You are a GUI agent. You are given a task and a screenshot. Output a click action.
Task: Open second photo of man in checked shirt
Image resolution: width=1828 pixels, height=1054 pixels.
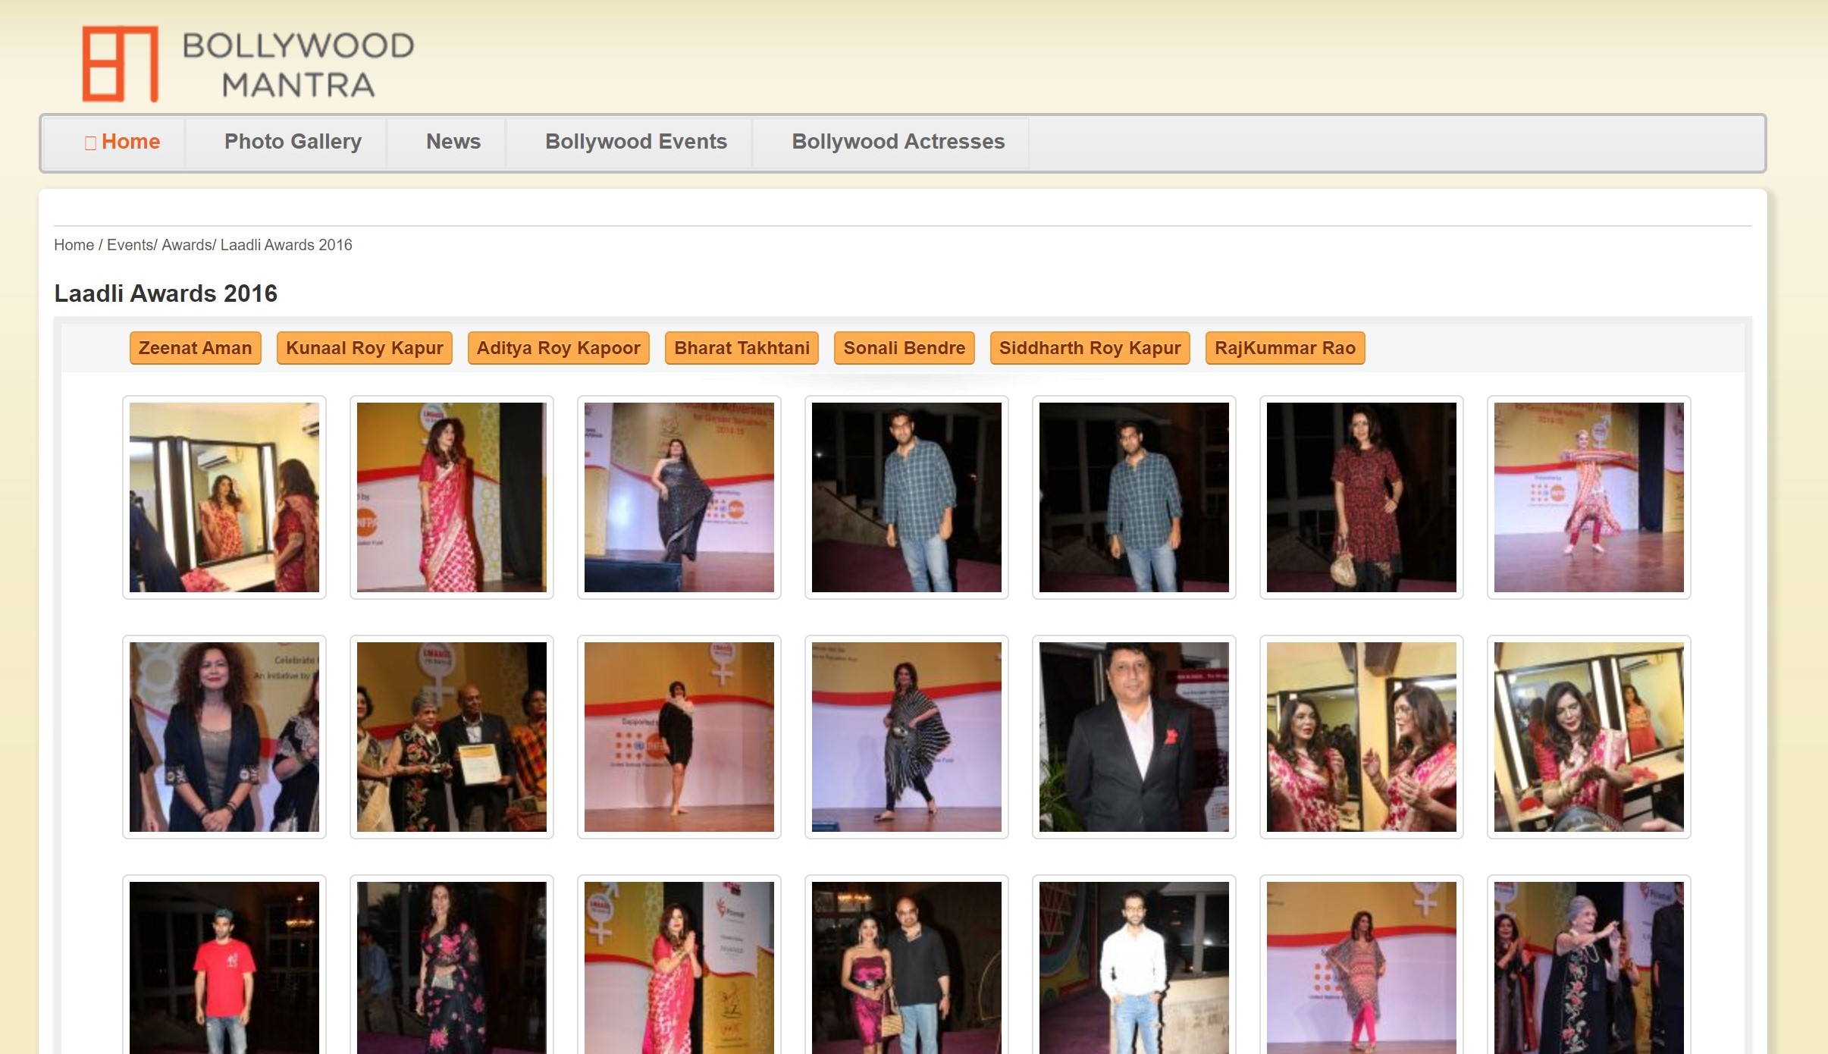tap(1134, 497)
